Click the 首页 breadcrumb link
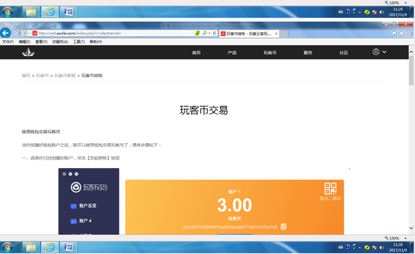This screenshot has width=415, height=254. click(x=26, y=75)
